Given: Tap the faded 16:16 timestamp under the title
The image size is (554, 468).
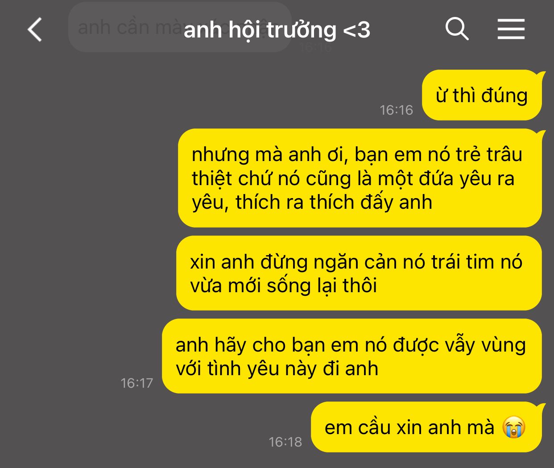Looking at the screenshot, I should point(316,47).
